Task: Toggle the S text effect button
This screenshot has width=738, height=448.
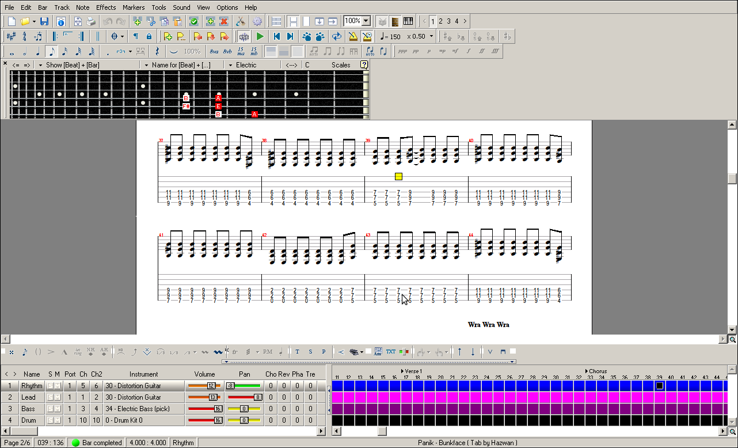Action: coord(310,351)
